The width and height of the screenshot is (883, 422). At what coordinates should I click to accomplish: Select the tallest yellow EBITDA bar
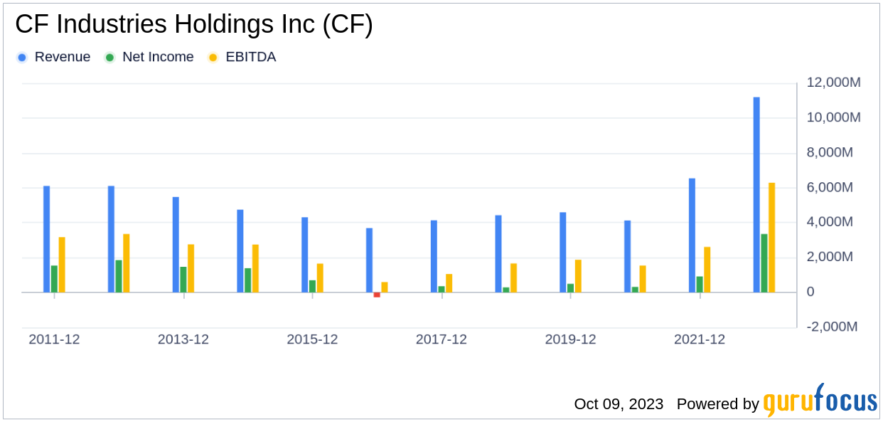coord(772,238)
